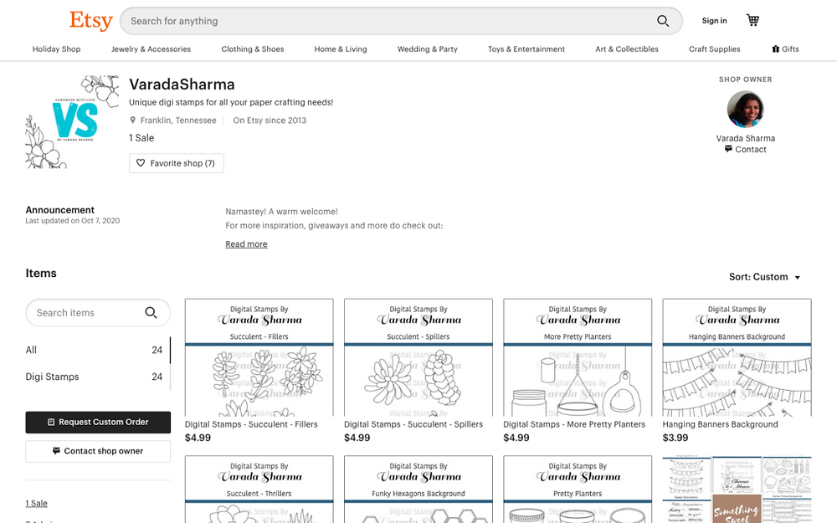Image resolution: width=837 pixels, height=523 pixels.
Task: Click the heart icon on Favorite shop
Action: point(141,163)
